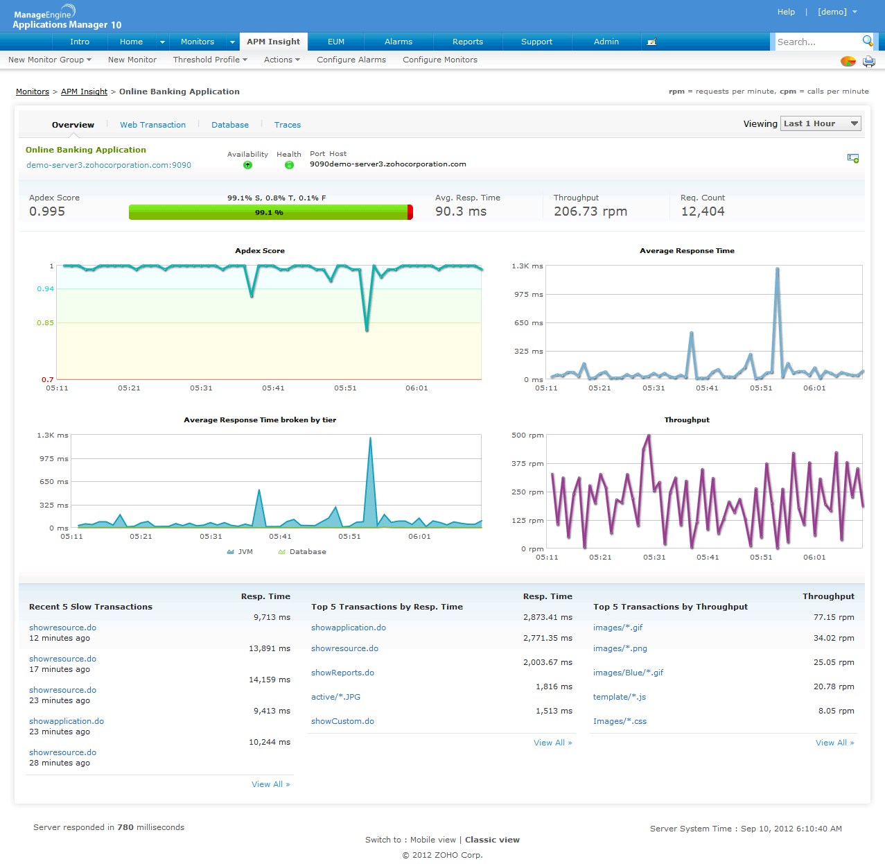Click into the Search input field
The width and height of the screenshot is (885, 864).
(x=816, y=42)
